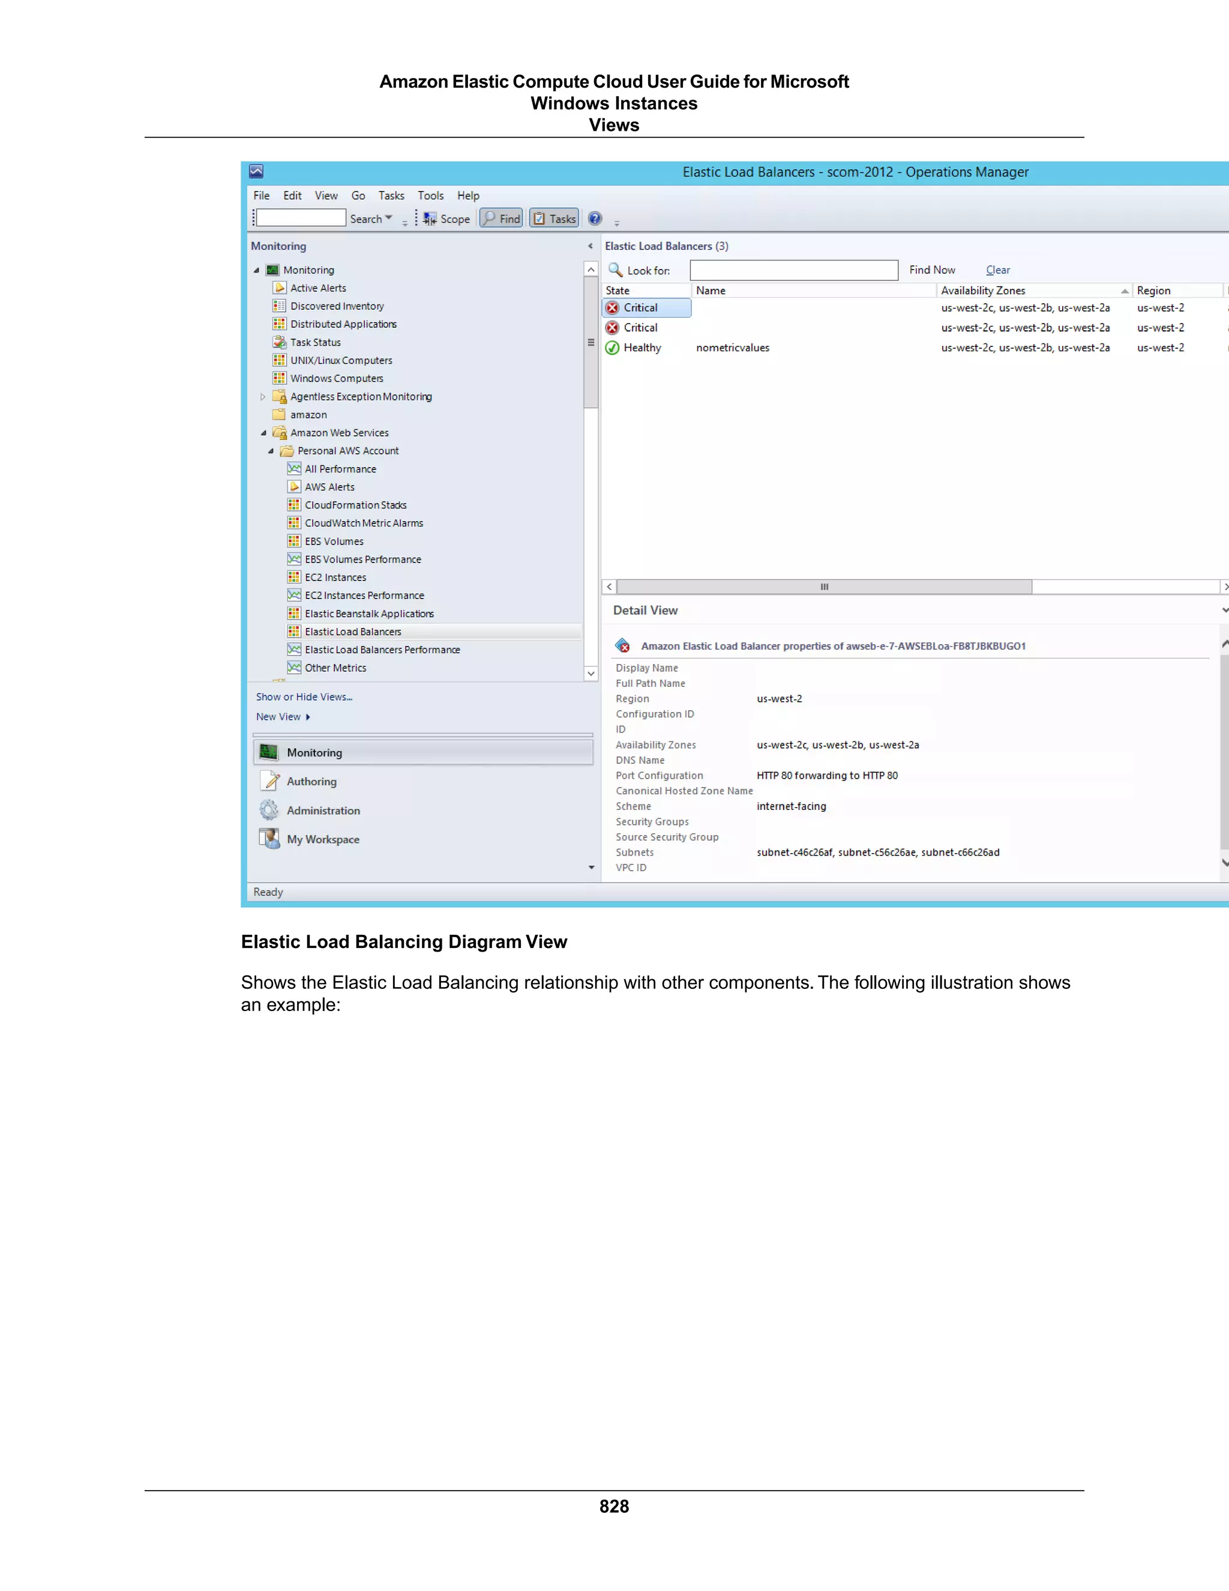Open navigation buttons overflow arrow below My Workspace

[x=591, y=868]
